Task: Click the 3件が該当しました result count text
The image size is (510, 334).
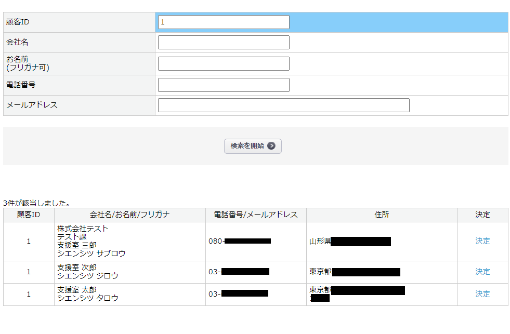Action: click(37, 203)
